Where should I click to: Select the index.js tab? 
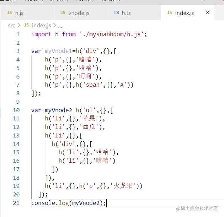tap(187, 13)
